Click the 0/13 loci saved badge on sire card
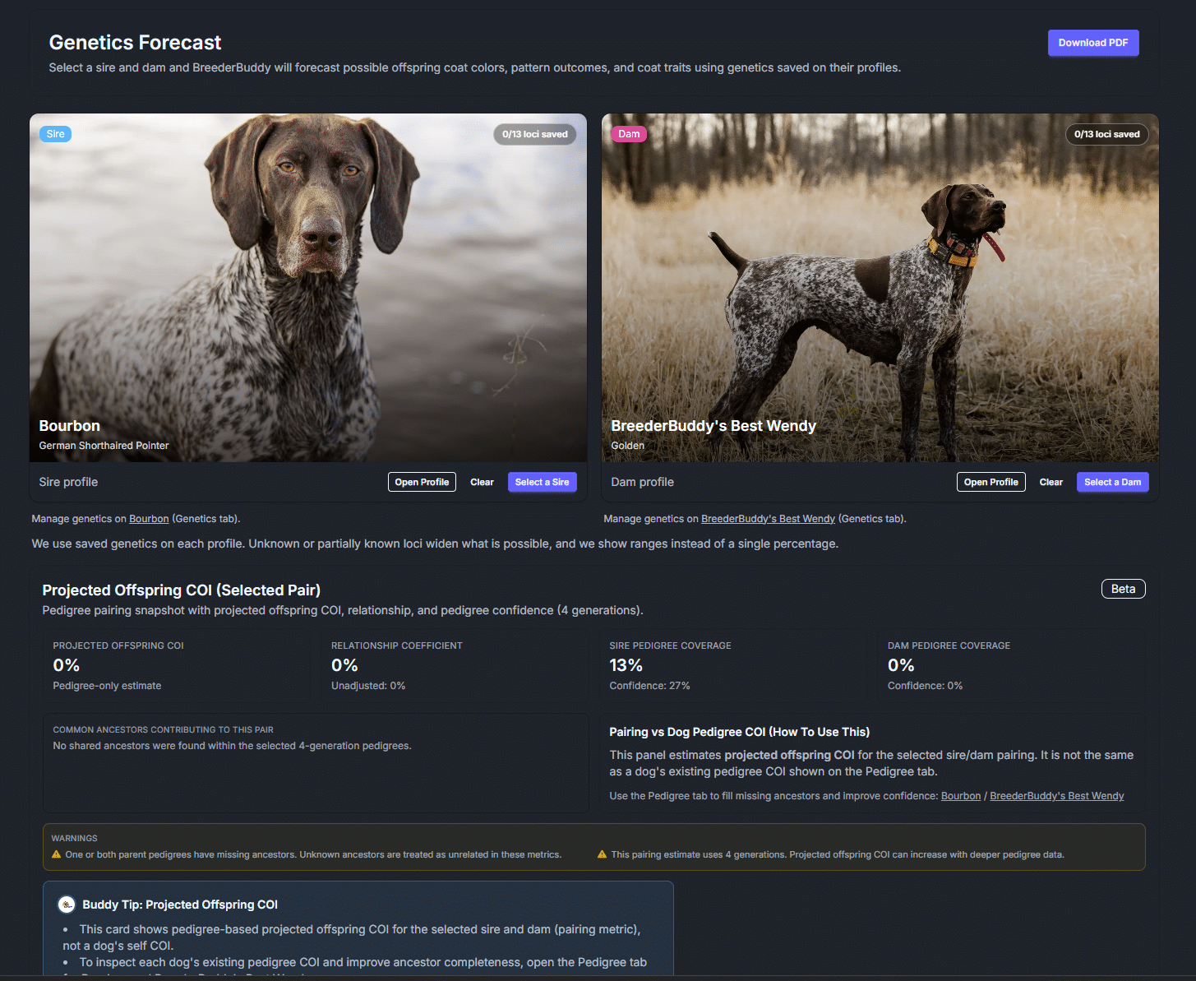1196x981 pixels. point(534,133)
